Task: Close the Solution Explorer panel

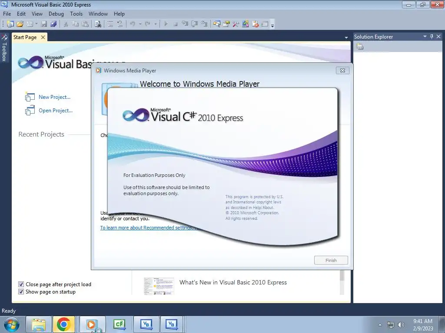Action: 438,36
